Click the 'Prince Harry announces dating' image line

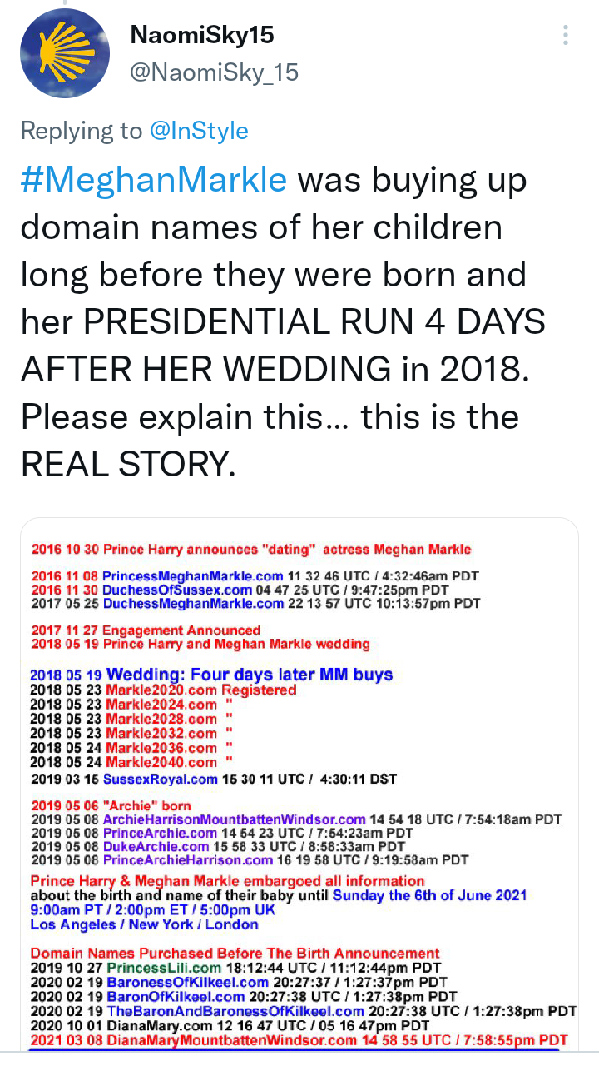point(251,550)
